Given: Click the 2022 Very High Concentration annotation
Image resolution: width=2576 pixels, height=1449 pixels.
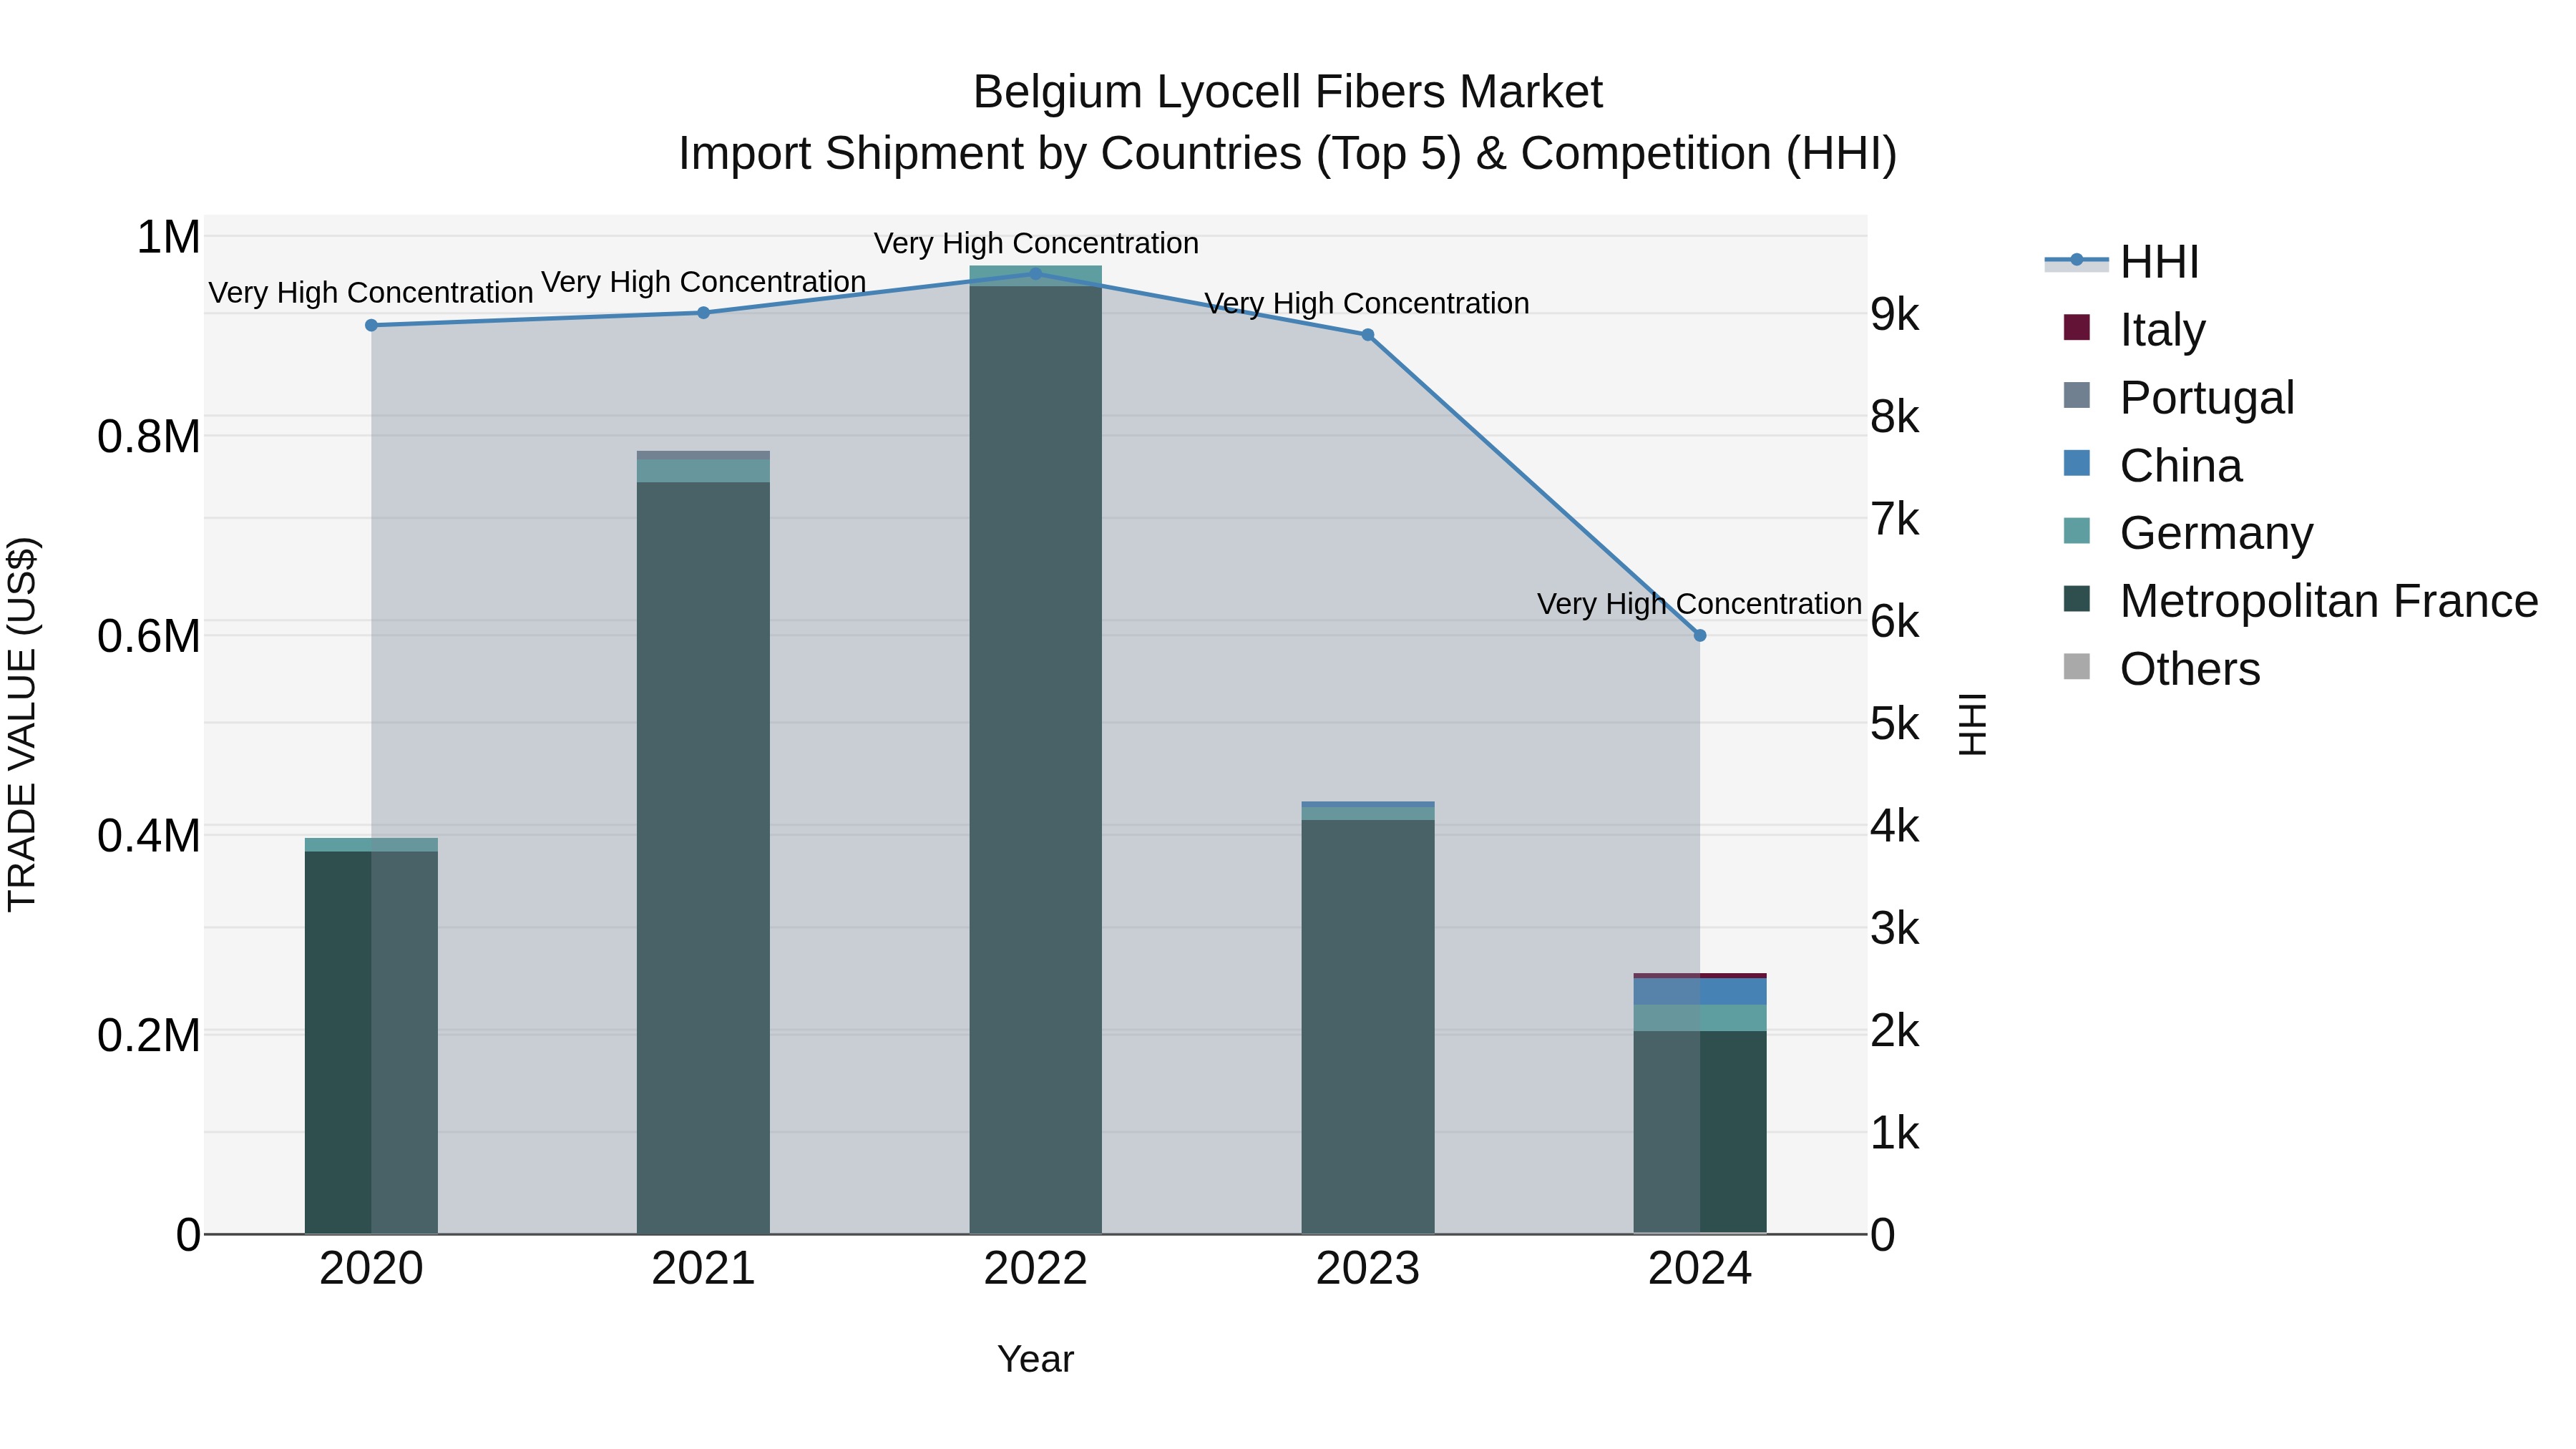Looking at the screenshot, I should tap(1036, 243).
